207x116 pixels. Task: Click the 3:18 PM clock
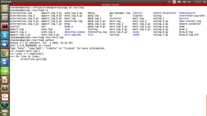point(197,2)
